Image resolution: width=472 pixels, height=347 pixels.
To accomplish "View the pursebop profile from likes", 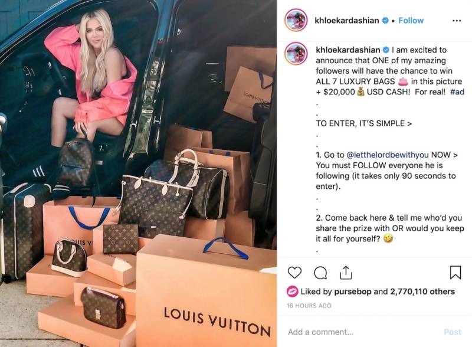I will (x=352, y=292).
